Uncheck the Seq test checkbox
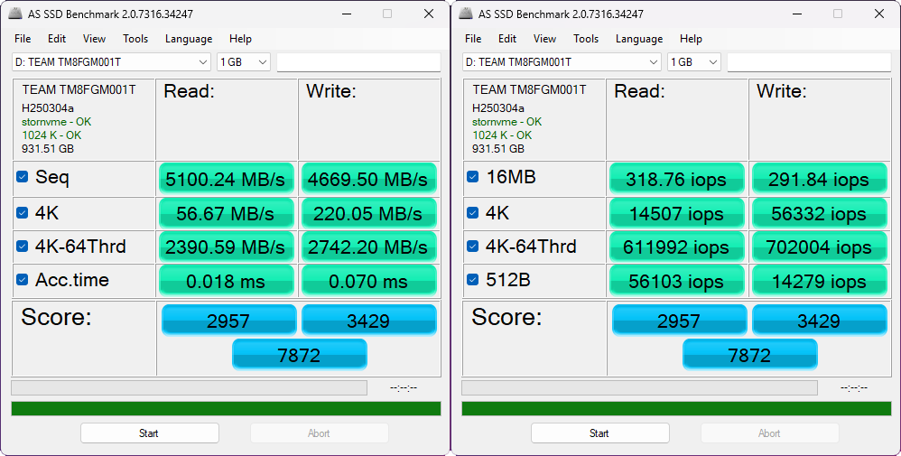 point(23,177)
